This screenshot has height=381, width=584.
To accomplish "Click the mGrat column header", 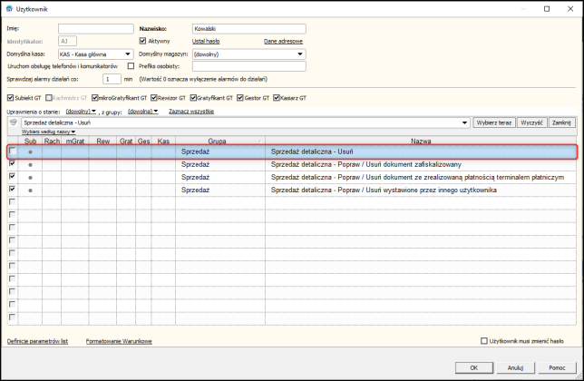I will [x=75, y=141].
